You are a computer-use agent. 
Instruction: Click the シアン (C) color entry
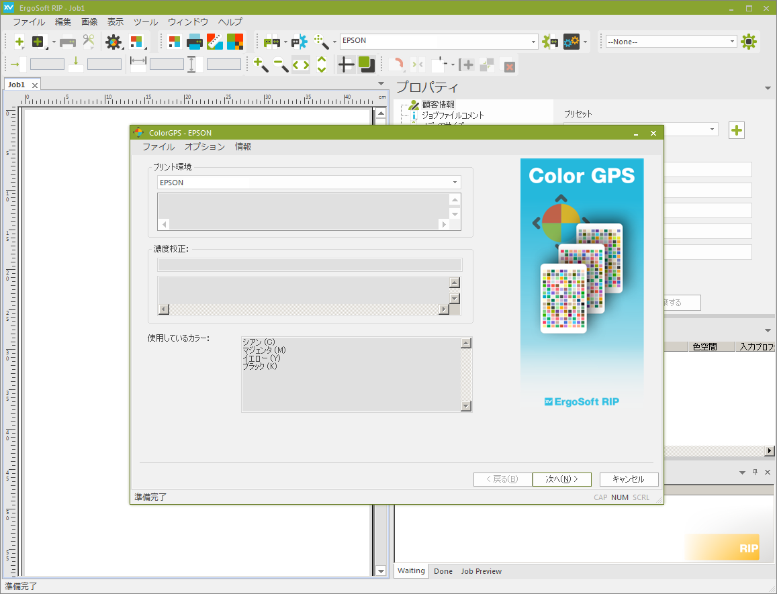pos(259,342)
